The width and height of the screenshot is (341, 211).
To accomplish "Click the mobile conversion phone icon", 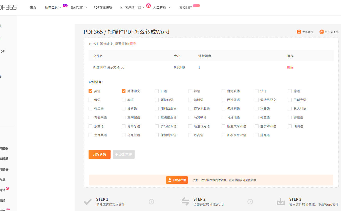I will point(299,32).
